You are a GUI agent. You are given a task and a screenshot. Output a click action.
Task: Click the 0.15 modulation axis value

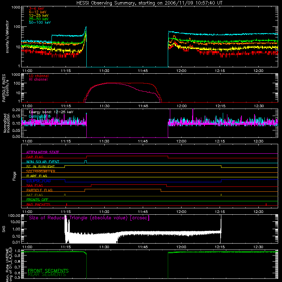(16, 117)
